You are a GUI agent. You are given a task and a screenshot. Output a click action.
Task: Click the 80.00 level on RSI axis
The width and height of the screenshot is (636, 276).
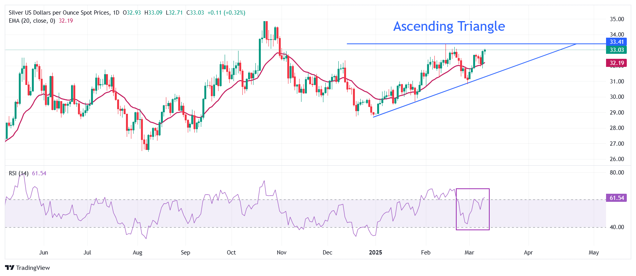point(617,173)
